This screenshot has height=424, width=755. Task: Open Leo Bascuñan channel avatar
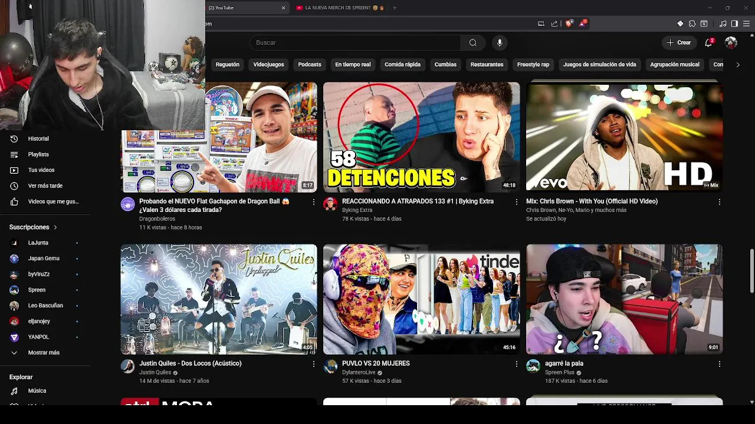click(14, 306)
